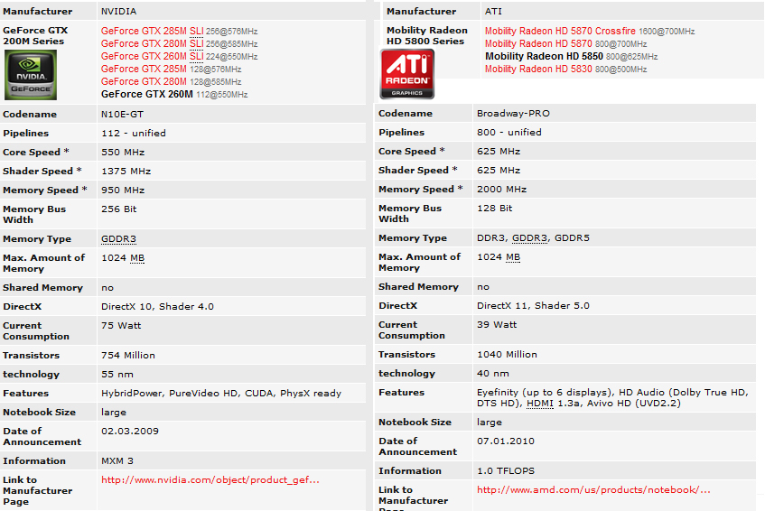Click the ATI manufacturer value

tap(493, 11)
